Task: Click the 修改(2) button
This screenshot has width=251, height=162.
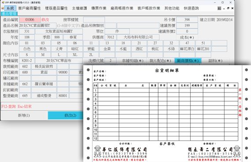Action: click(66, 115)
